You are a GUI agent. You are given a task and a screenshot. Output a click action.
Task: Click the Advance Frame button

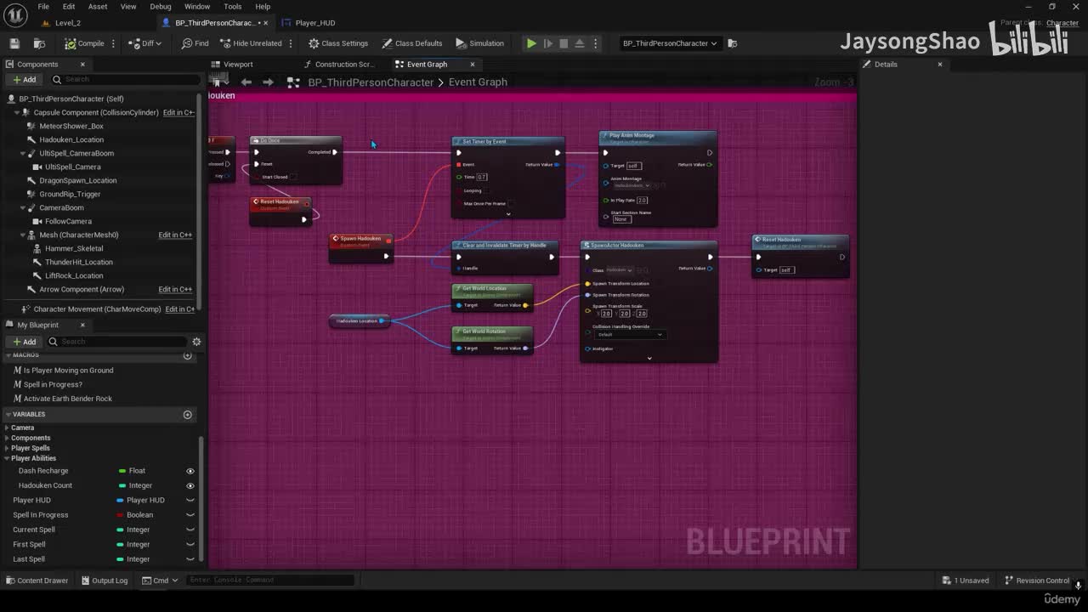548,43
